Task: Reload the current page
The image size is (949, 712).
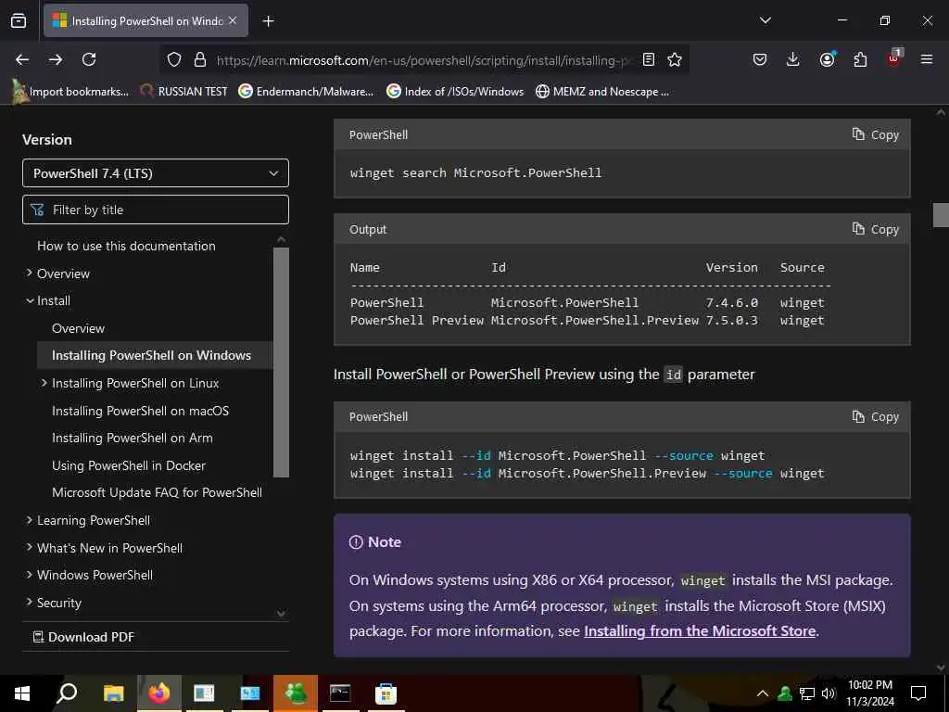Action: click(89, 59)
